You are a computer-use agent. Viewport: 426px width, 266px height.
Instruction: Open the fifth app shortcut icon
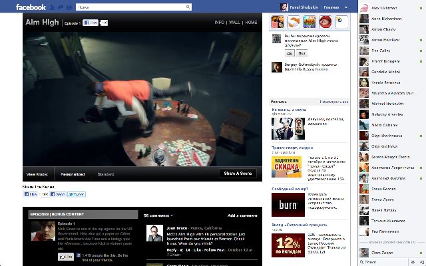(341, 22)
